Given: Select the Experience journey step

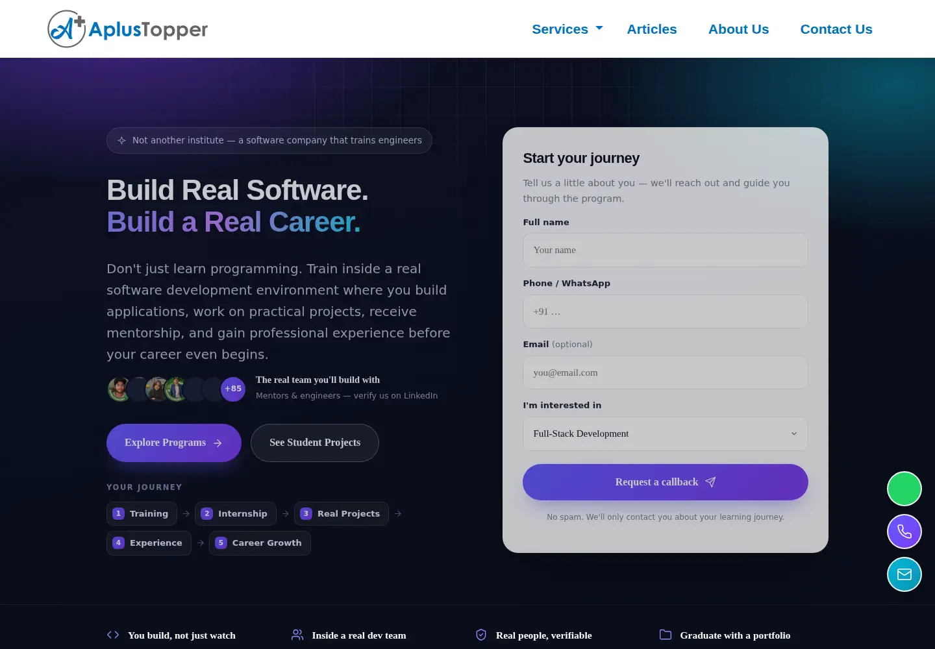Looking at the screenshot, I should pos(149,543).
